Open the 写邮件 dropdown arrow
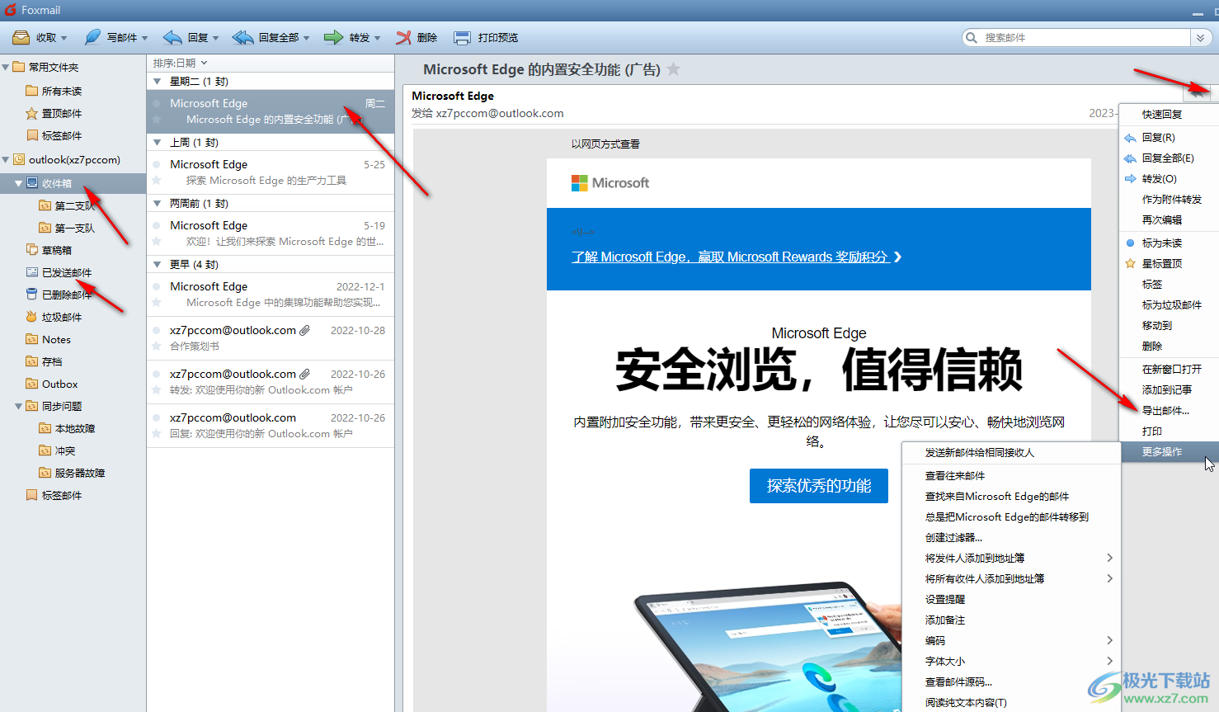This screenshot has height=712, width=1219. (x=144, y=38)
